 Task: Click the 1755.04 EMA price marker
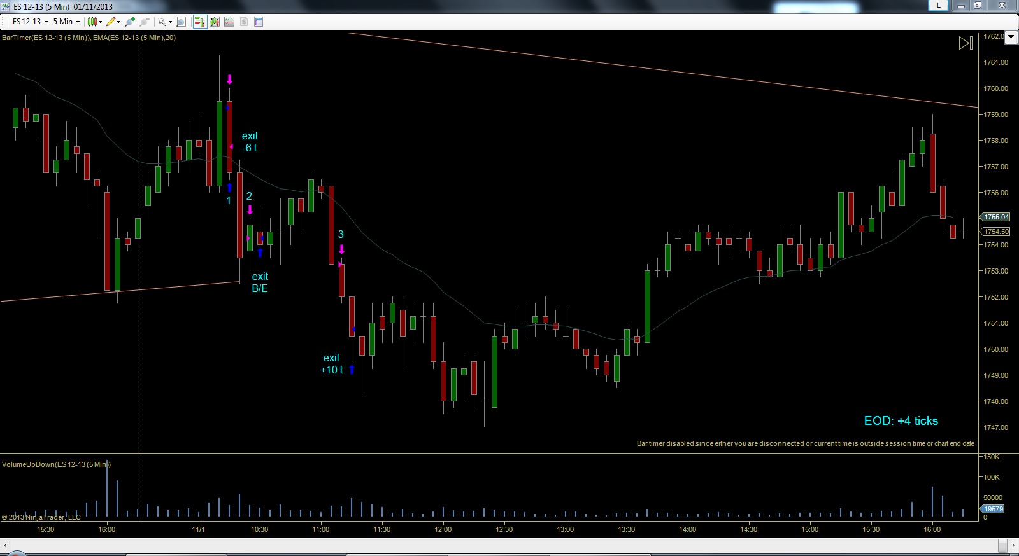[996, 217]
